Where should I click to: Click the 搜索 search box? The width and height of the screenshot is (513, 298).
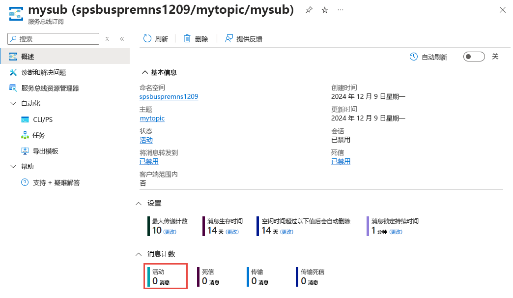[54, 39]
